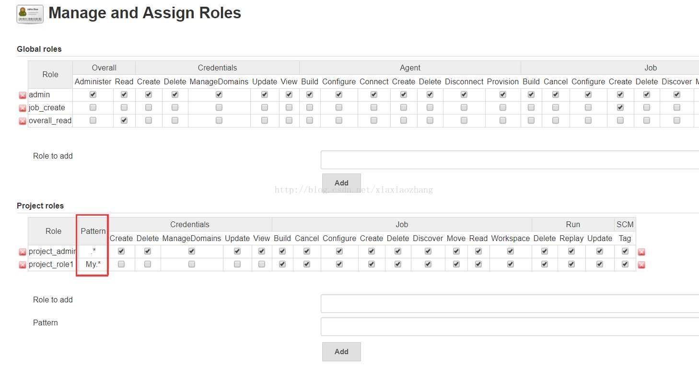This screenshot has width=699, height=369.
Task: Click the Workspace column header
Action: [511, 238]
